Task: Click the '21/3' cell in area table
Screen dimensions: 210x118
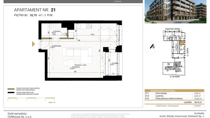Action: click(x=147, y=98)
